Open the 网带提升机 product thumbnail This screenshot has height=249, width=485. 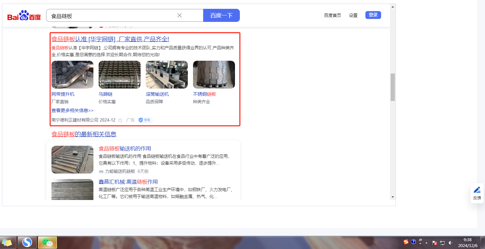(72, 75)
